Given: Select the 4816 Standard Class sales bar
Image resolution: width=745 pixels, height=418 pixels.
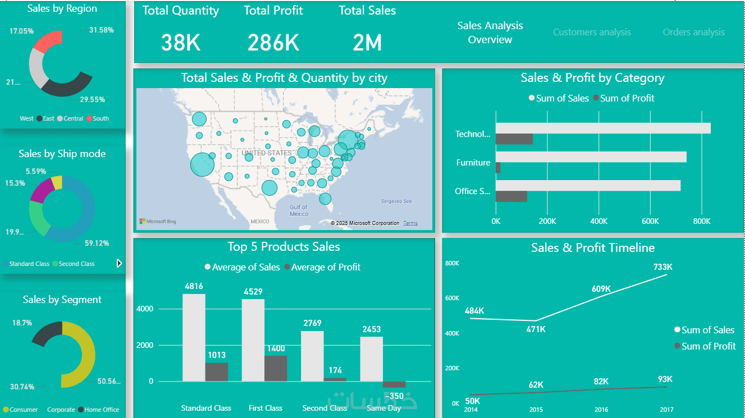Looking at the screenshot, I should (x=194, y=338).
